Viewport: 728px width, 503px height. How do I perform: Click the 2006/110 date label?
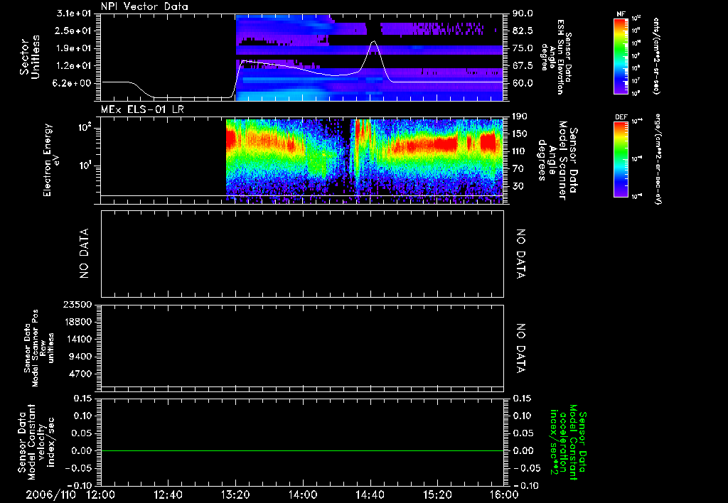(x=50, y=494)
